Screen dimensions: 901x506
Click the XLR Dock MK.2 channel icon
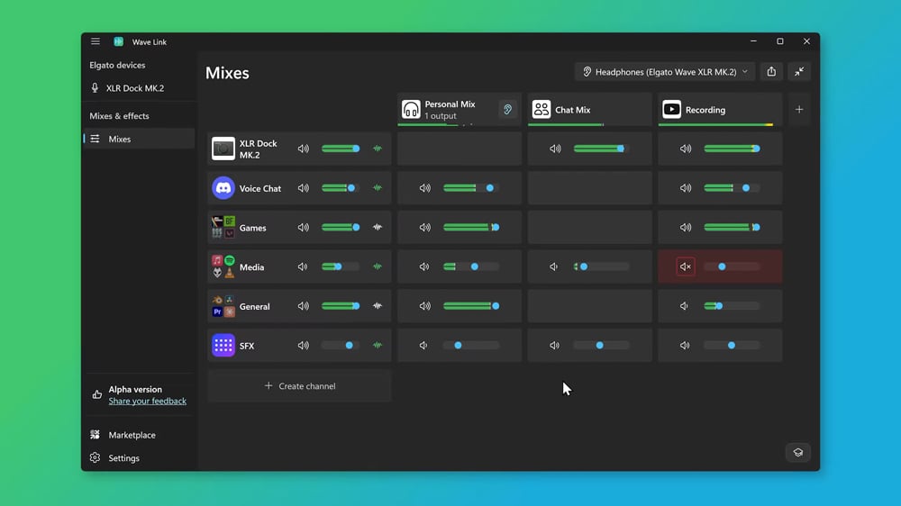click(223, 149)
